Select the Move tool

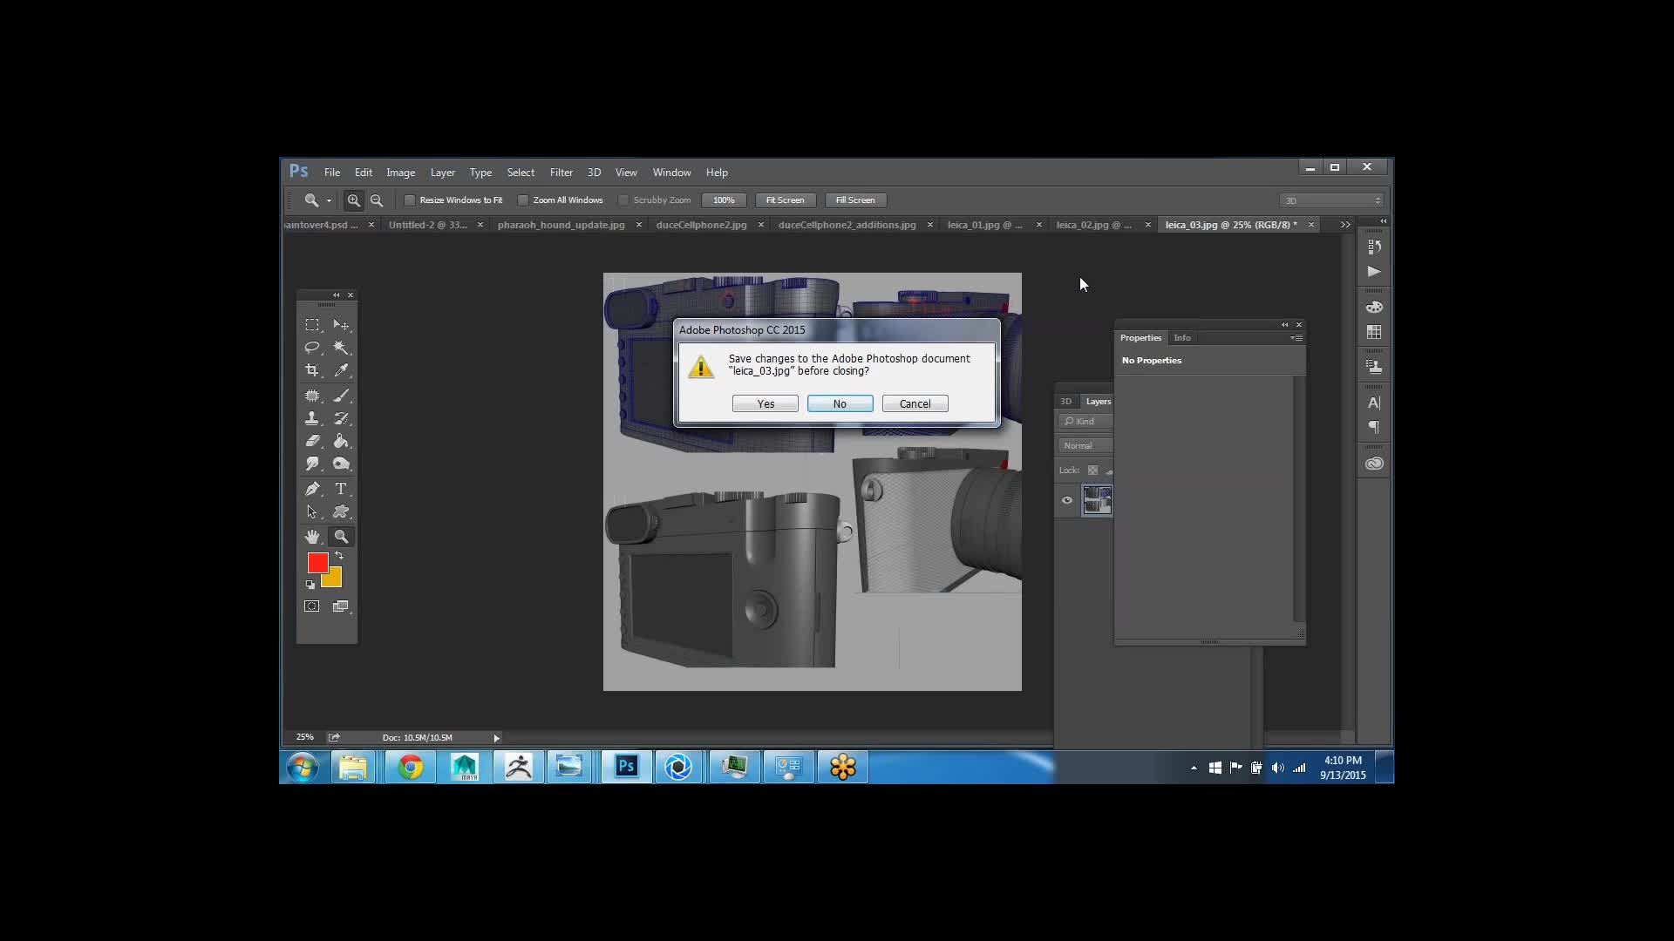[341, 325]
